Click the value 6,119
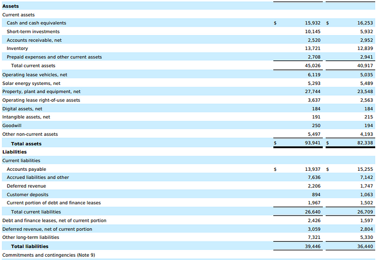Image resolution: width=379 pixels, height=260 pixels. (x=314, y=75)
